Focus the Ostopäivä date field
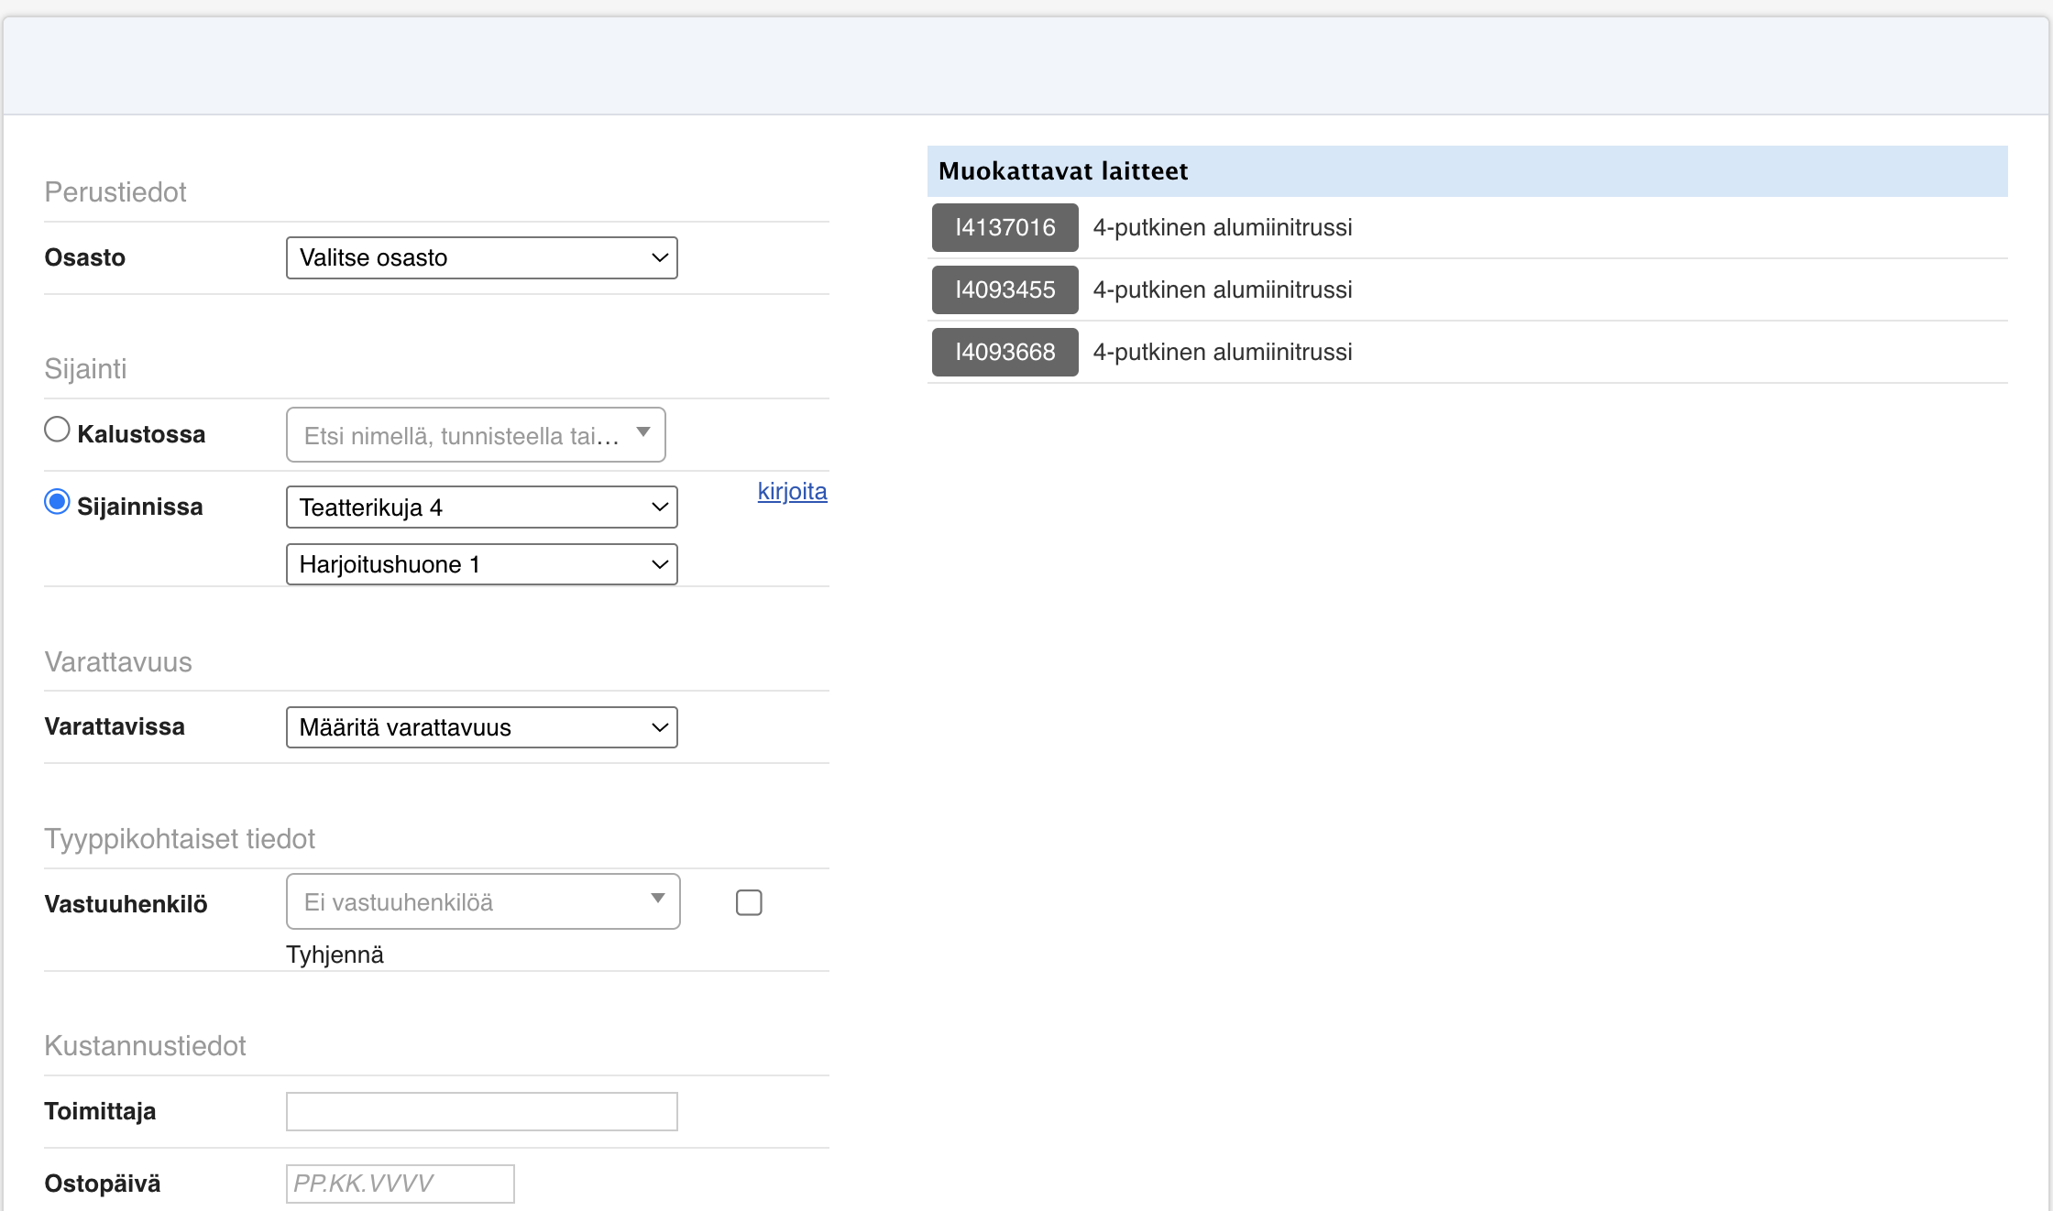Image resolution: width=2053 pixels, height=1211 pixels. point(400,1184)
